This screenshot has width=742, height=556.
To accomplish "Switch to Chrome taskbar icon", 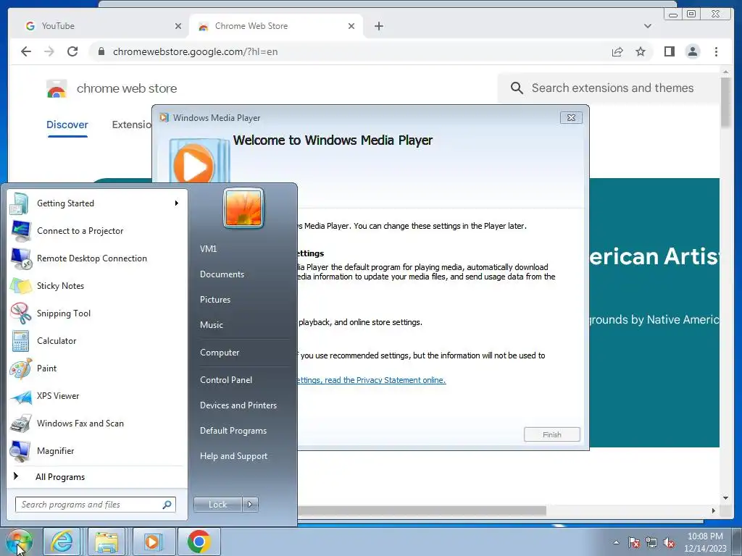I will 199,542.
